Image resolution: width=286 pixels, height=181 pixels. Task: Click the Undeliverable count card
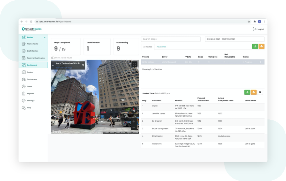[x=97, y=46]
